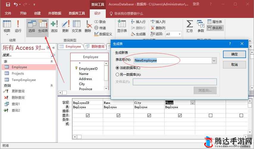Click the 取消 button in dialog

click(x=234, y=65)
